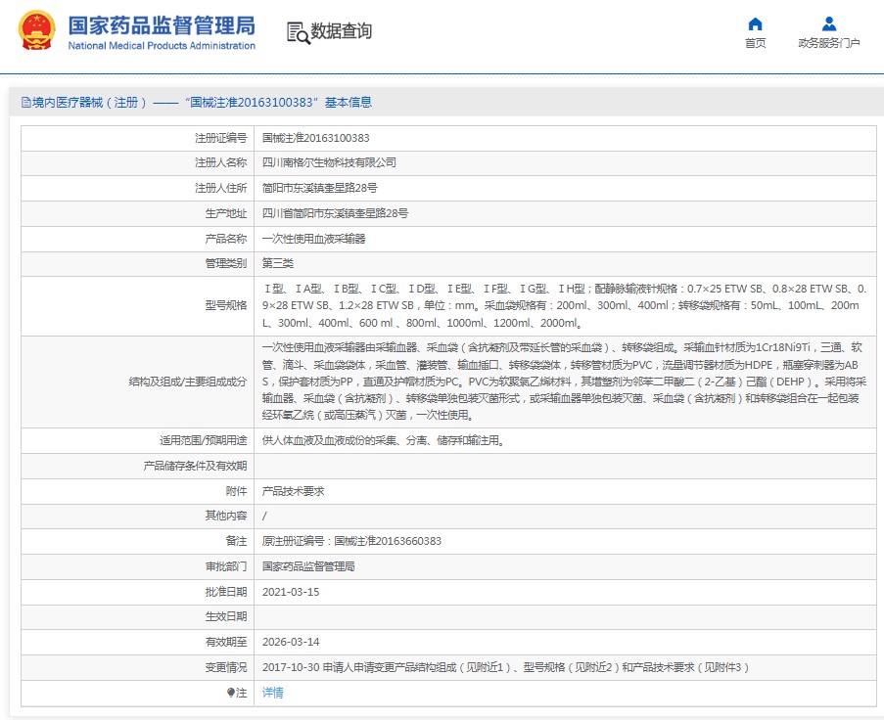Click National Medical Products Administration English subtitle
884x720 pixels.
click(x=162, y=46)
